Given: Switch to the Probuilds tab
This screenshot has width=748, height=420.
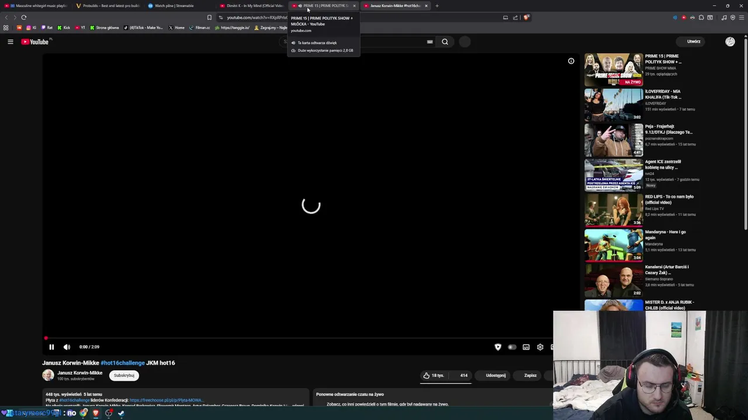Looking at the screenshot, I should click(x=108, y=6).
